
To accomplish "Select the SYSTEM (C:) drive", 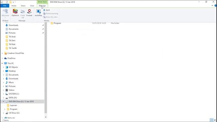I will click(14, 94).
